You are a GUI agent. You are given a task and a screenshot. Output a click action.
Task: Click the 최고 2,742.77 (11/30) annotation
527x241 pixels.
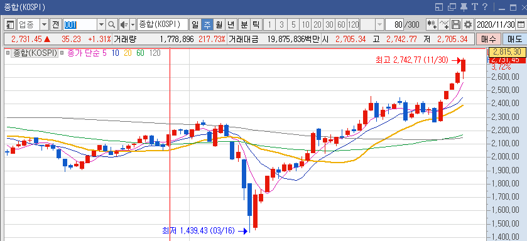[x=412, y=60]
